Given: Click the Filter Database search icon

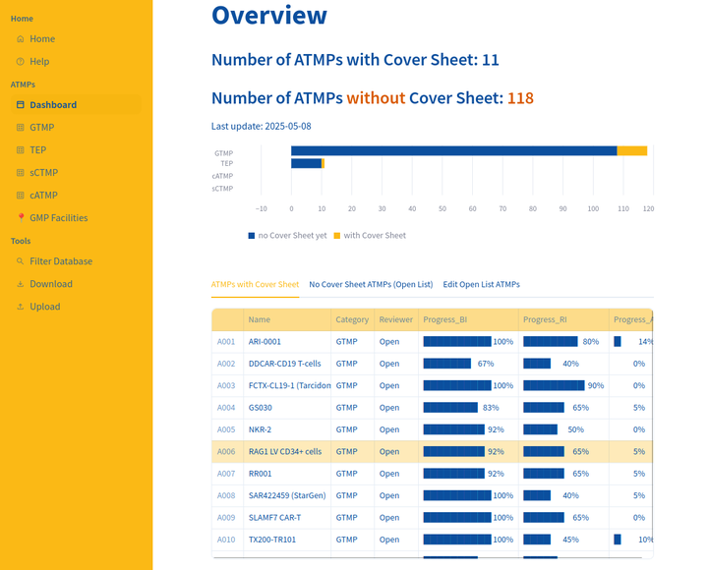Looking at the screenshot, I should 21,261.
